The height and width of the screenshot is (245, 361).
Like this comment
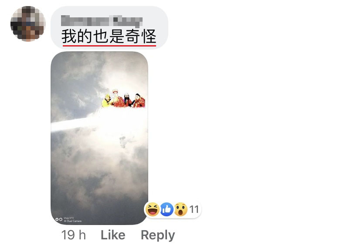113,235
